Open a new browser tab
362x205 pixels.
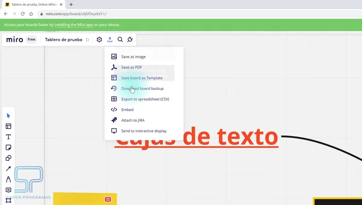pos(71,4)
